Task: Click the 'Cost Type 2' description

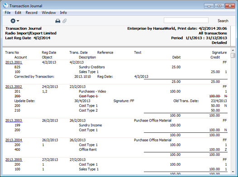Action: click(88, 110)
